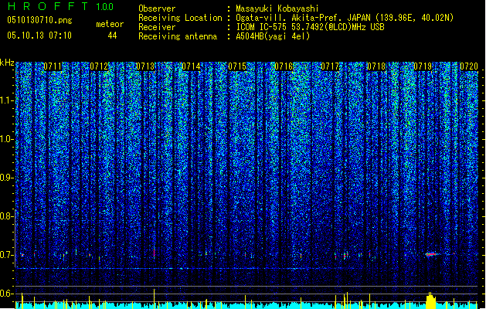The width and height of the screenshot is (486, 309).
Task: Select the 0720 time marker
Action: 469,66
